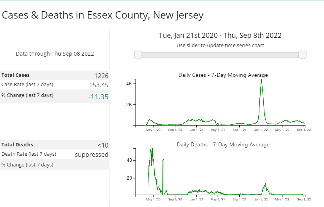
Task: Select the Total Cases row label
Action: [x=15, y=75]
